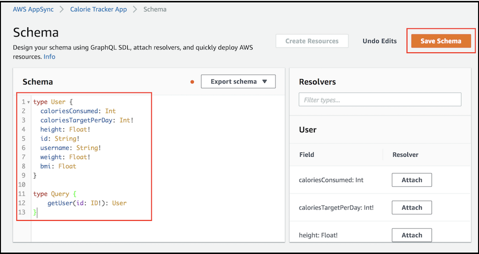Click code line 'weight: Float!'
The width and height of the screenshot is (479, 254).
pos(65,157)
